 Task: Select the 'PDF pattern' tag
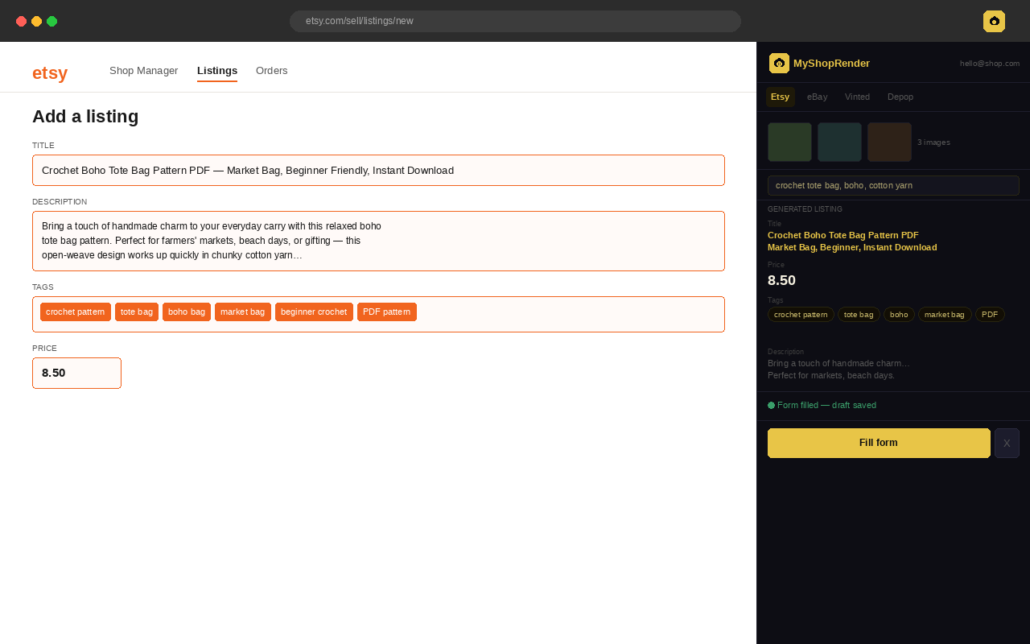(x=387, y=312)
